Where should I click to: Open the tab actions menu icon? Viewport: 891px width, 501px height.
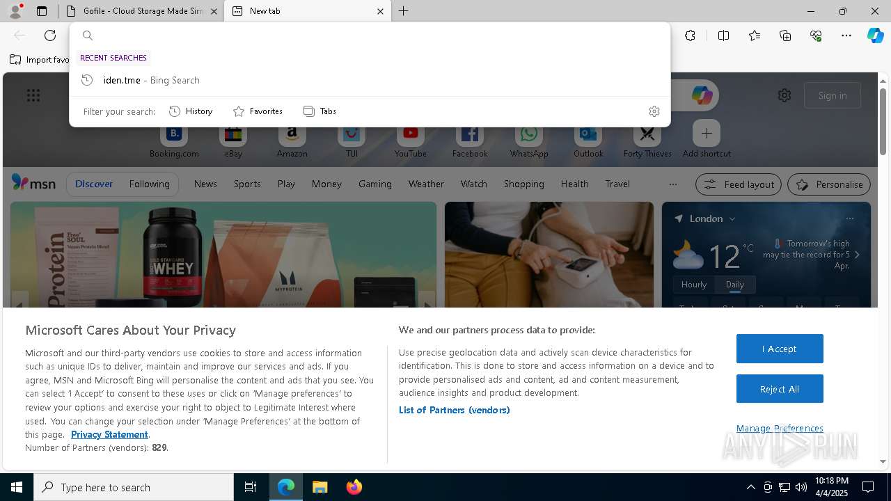coord(42,11)
